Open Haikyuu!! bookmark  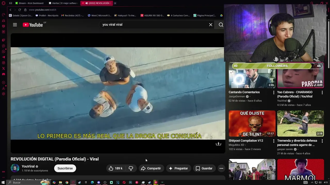[125, 15]
